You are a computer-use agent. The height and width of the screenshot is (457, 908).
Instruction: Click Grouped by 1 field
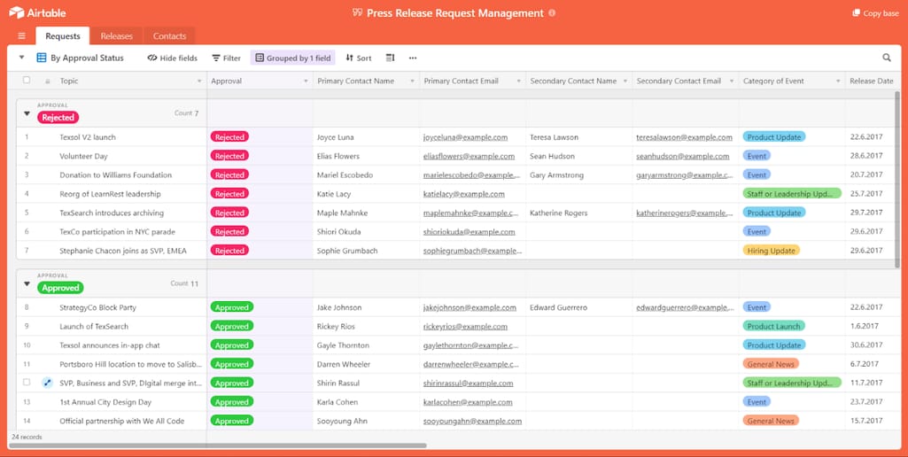click(x=293, y=58)
